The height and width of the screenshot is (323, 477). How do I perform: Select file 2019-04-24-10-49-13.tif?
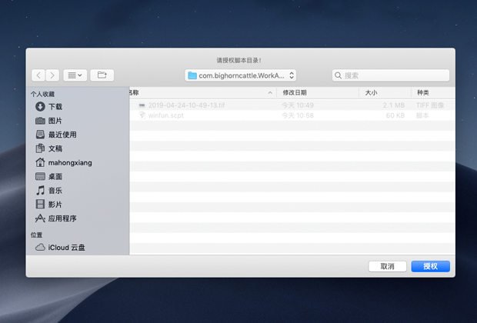coord(186,105)
